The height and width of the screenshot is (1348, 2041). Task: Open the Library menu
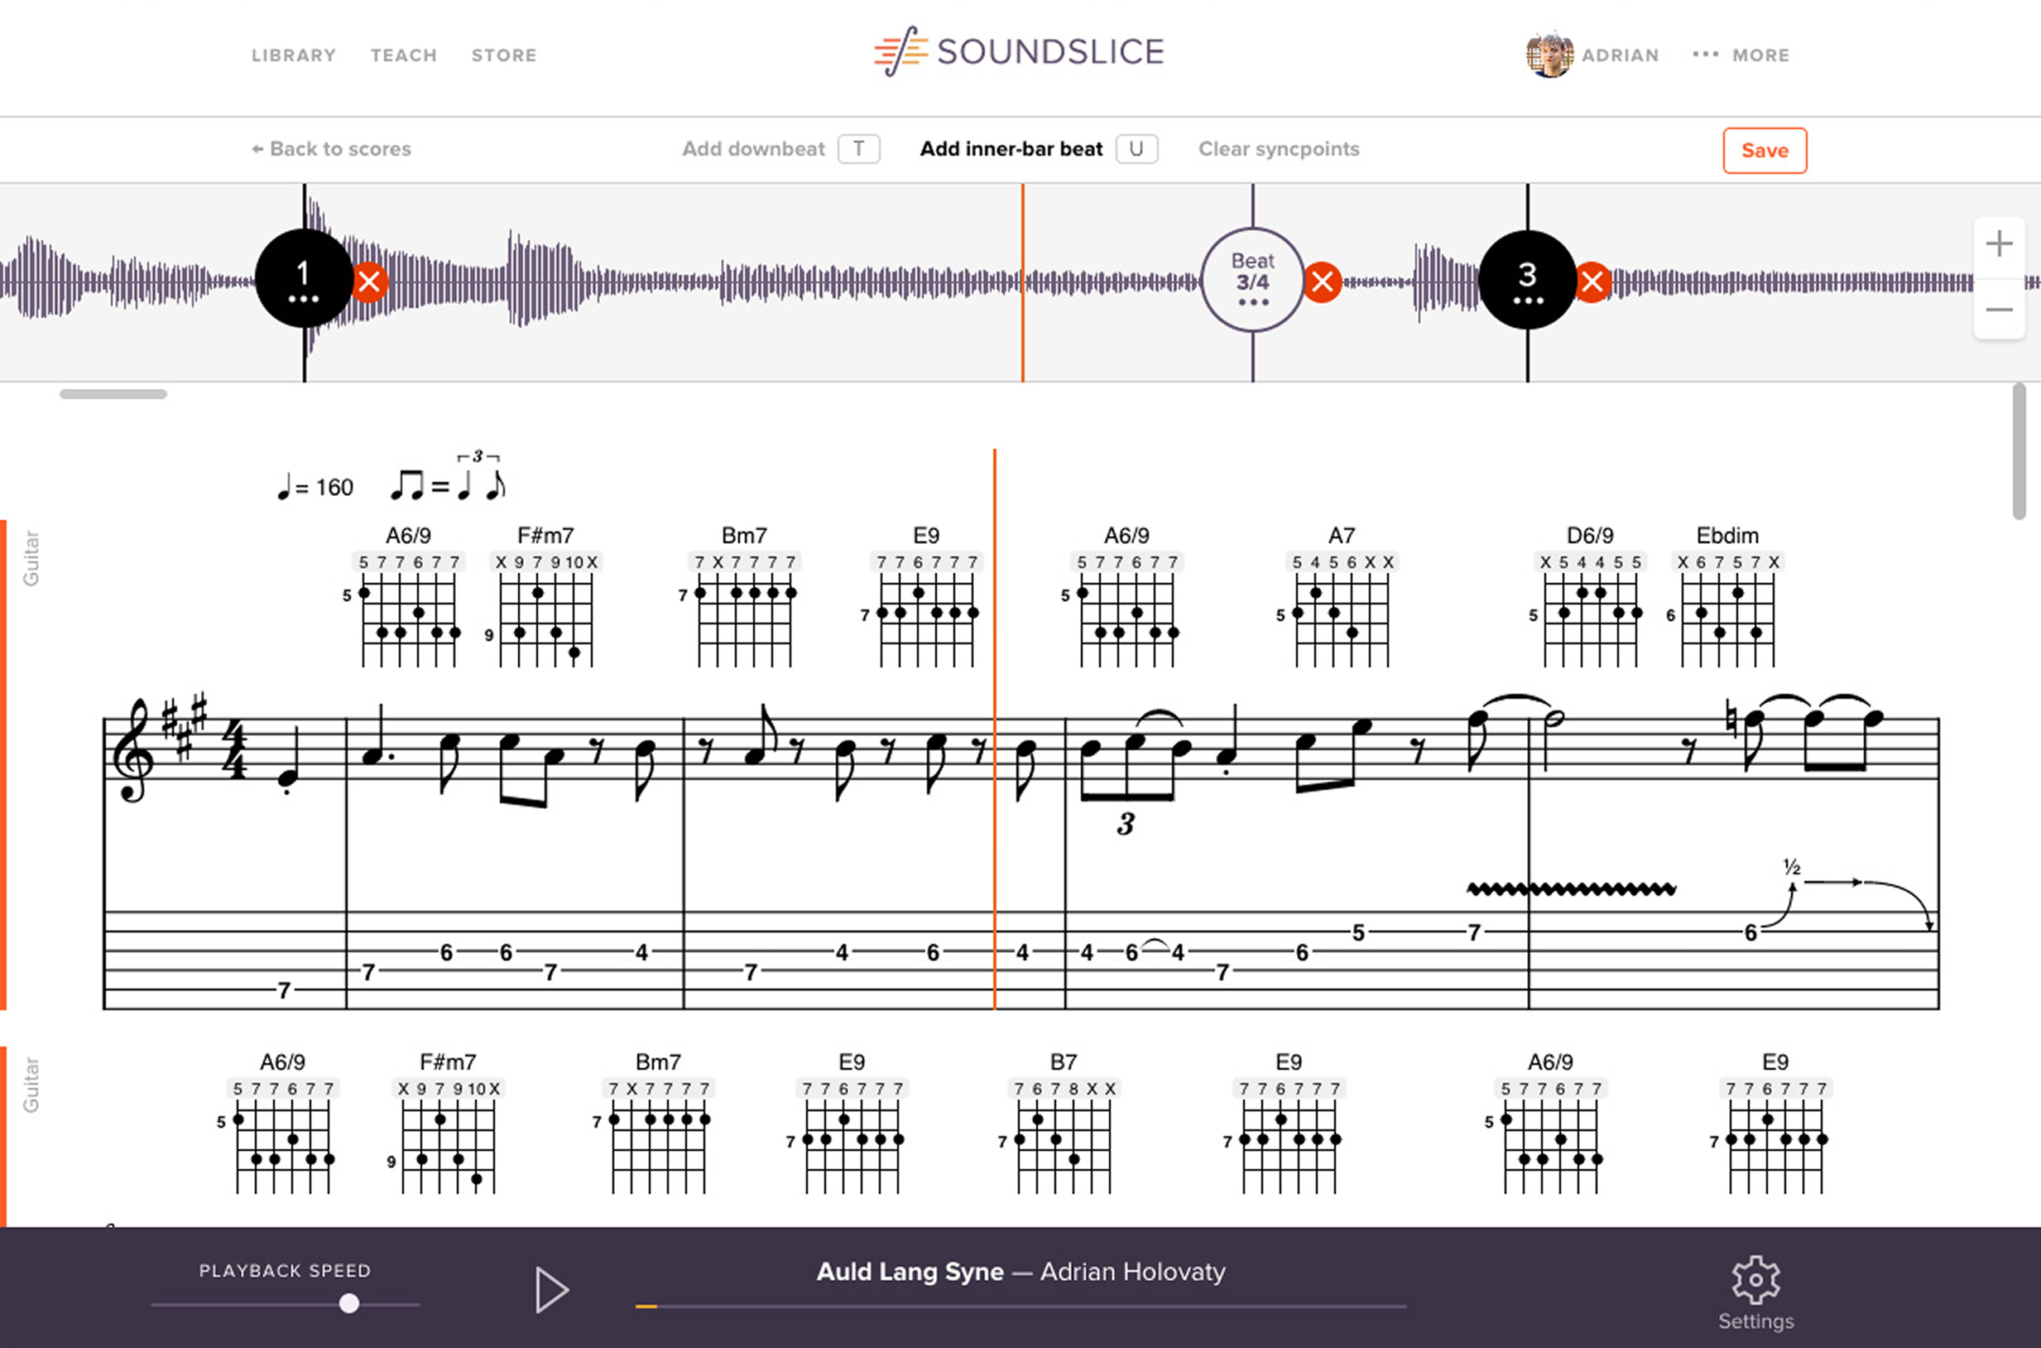click(x=293, y=55)
